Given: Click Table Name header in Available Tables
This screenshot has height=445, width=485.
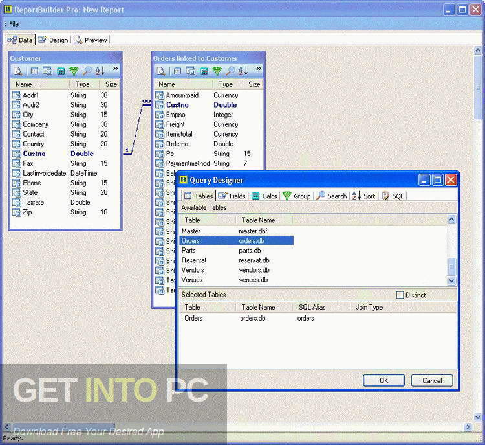Looking at the screenshot, I should coord(264,220).
